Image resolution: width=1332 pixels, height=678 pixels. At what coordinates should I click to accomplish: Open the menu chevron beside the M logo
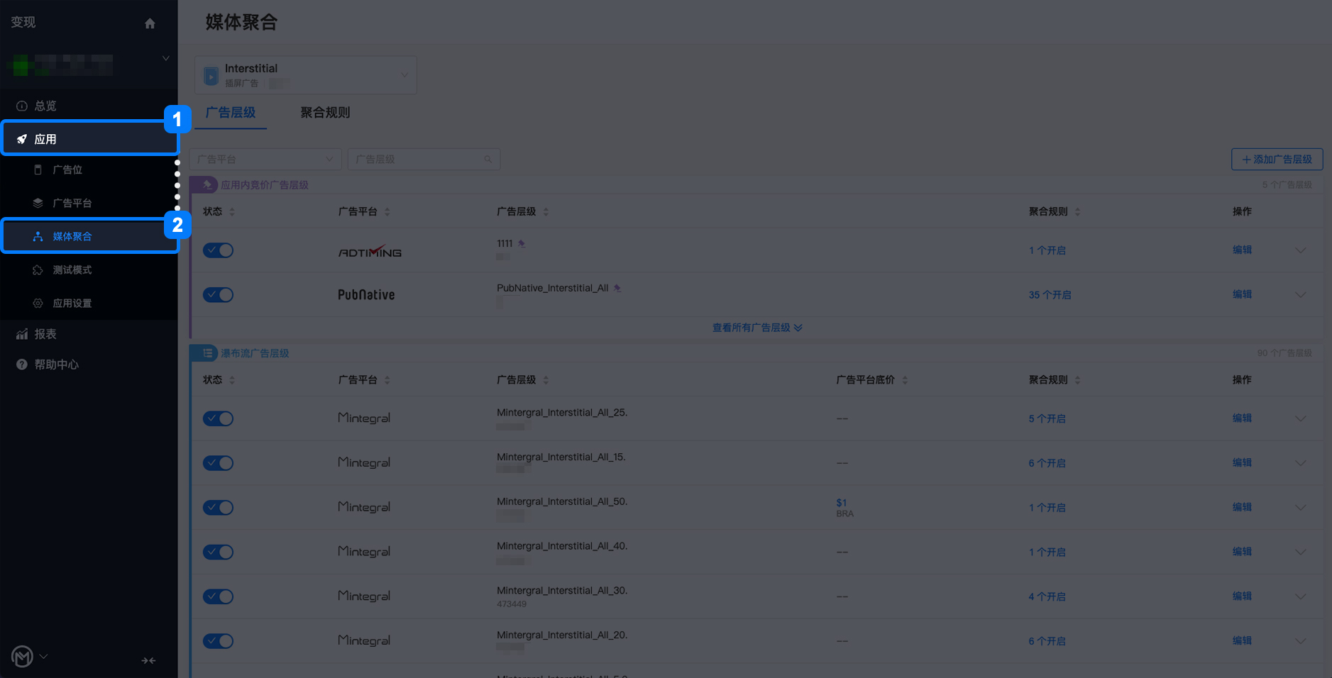pyautogui.click(x=43, y=657)
